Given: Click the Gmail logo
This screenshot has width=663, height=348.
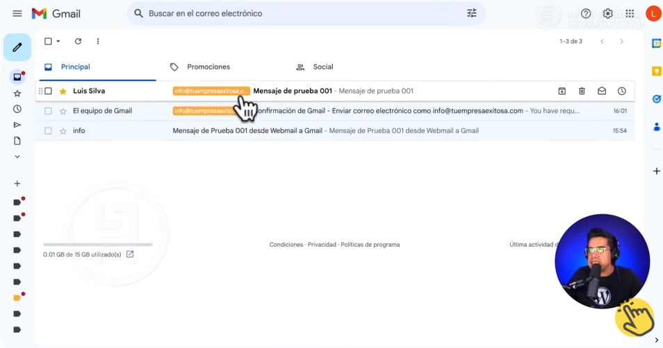Looking at the screenshot, I should 56,13.
